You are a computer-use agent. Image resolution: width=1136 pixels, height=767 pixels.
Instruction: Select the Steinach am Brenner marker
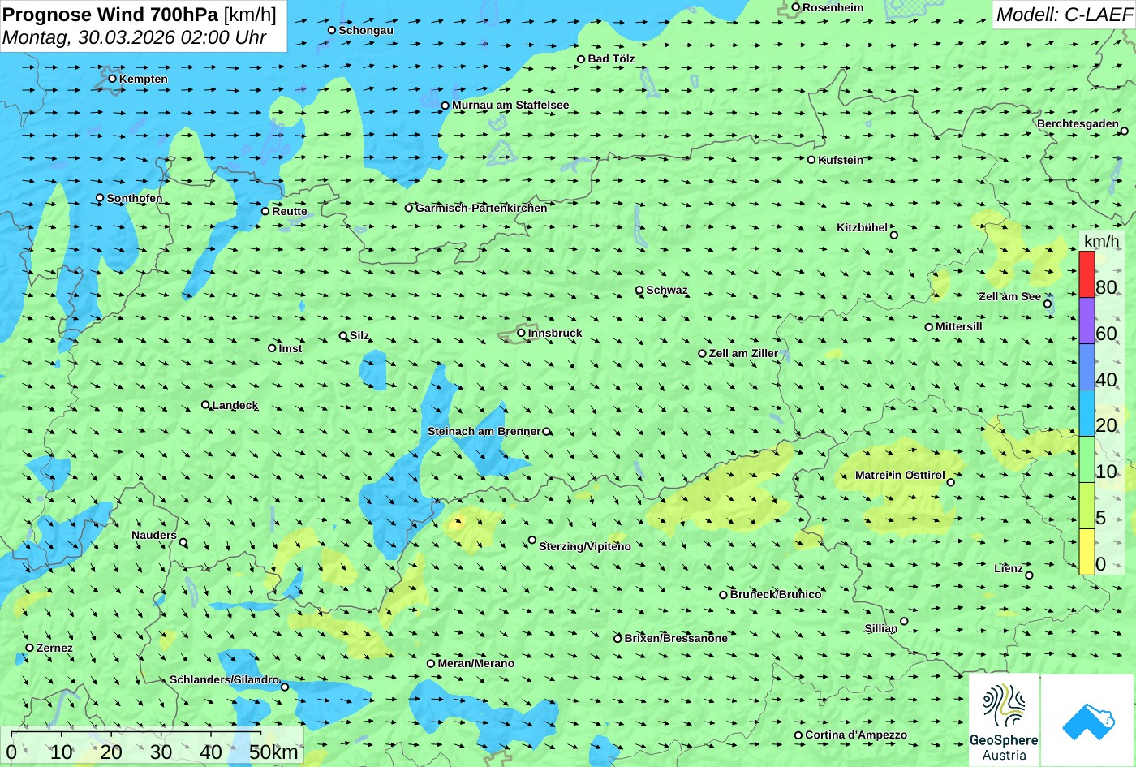tap(546, 432)
